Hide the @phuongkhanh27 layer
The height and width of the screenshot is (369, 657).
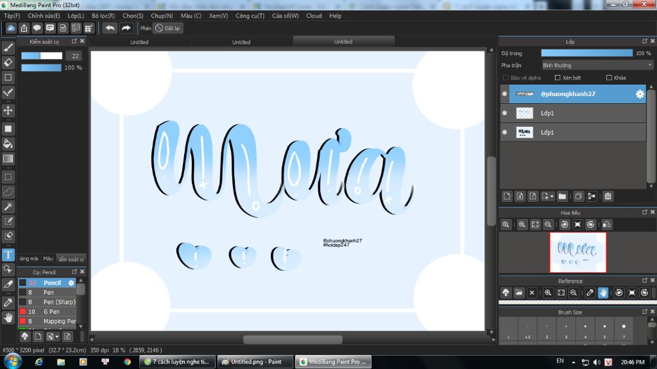tap(504, 94)
